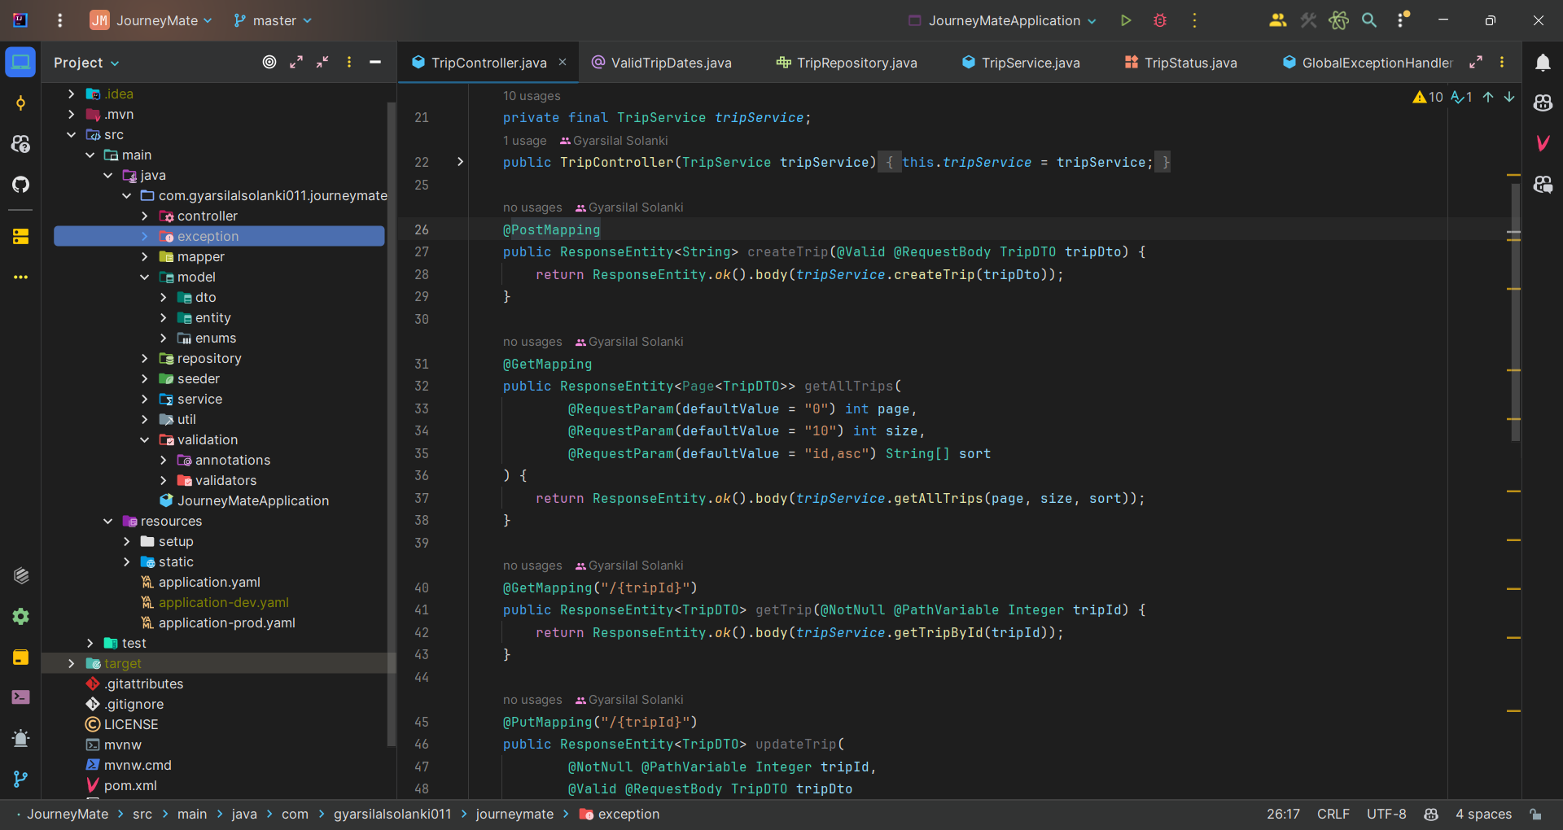Open the Terminal tool window icon
This screenshot has width=1563, height=830.
[21, 697]
